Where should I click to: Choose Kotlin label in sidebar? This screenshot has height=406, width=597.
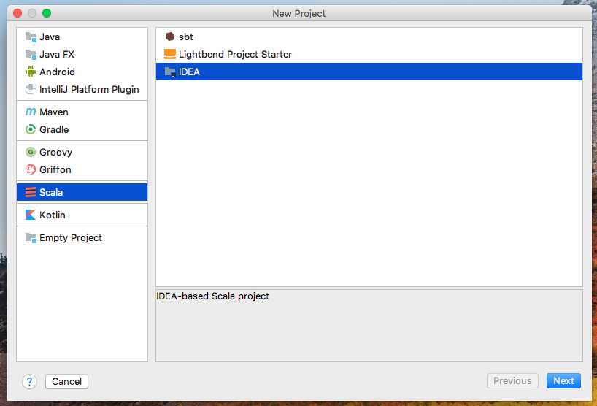click(52, 215)
